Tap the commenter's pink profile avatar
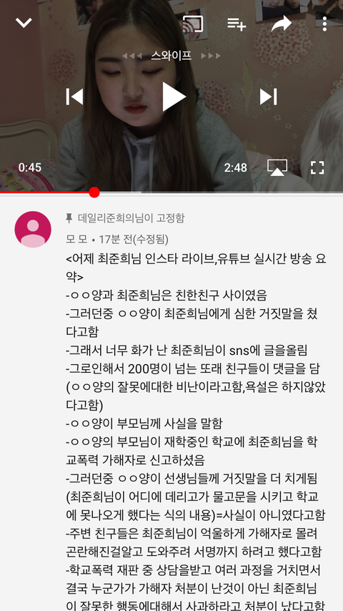The height and width of the screenshot is (611, 343). coord(33,230)
